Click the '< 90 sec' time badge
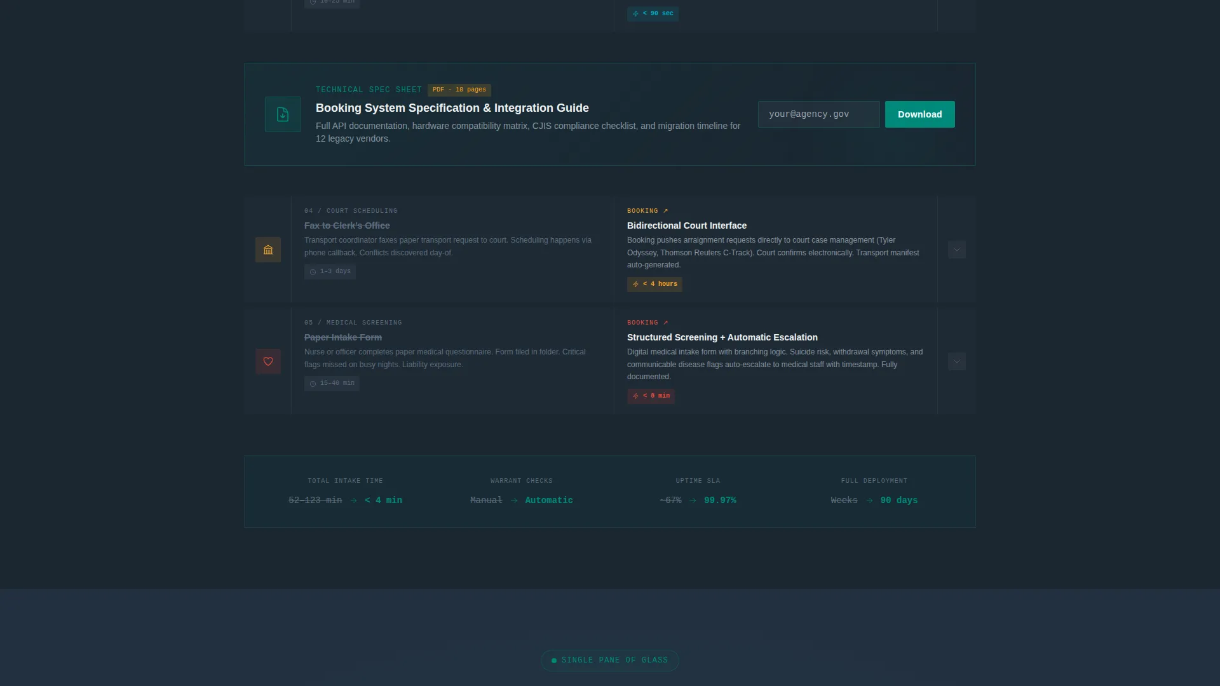 pos(653,13)
